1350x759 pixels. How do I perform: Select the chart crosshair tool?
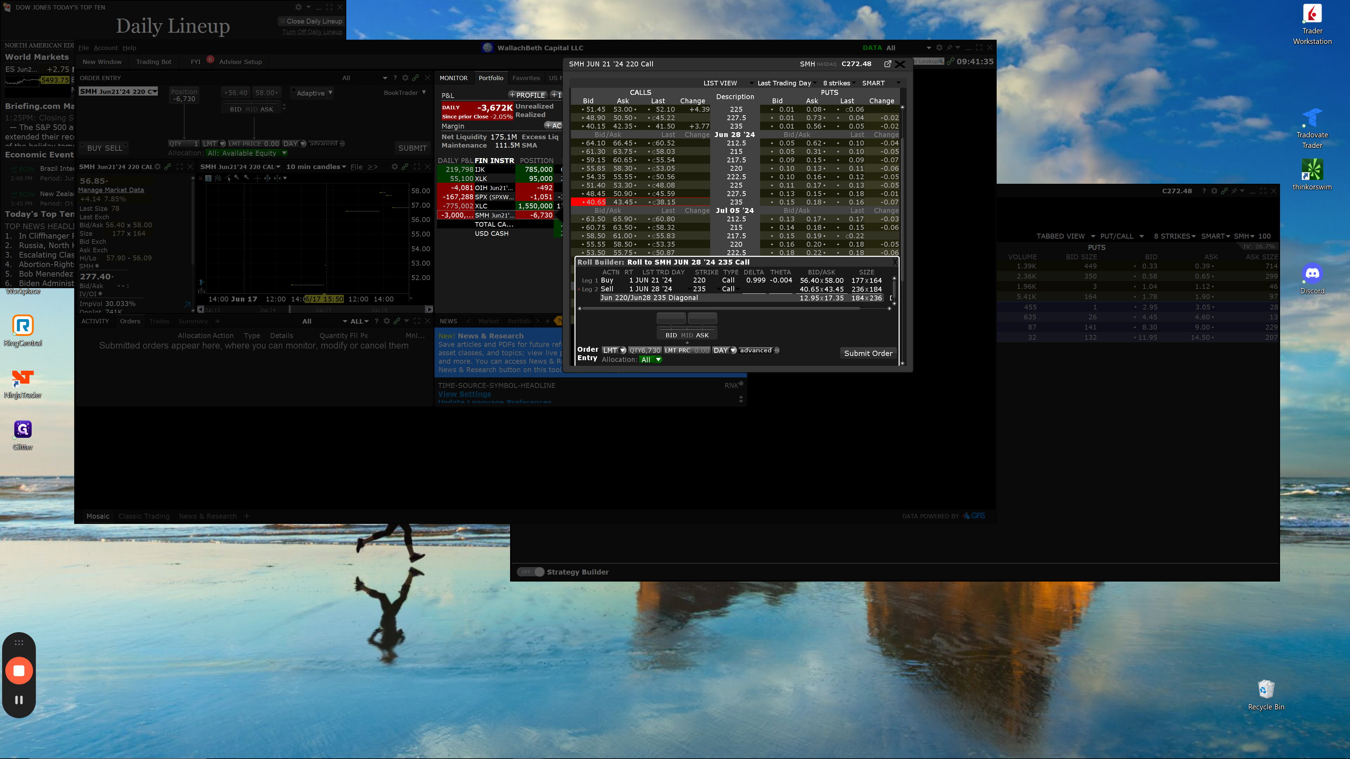pos(257,178)
